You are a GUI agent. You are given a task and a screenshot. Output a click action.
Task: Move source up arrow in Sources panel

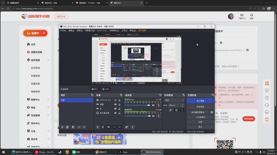tap(115, 127)
